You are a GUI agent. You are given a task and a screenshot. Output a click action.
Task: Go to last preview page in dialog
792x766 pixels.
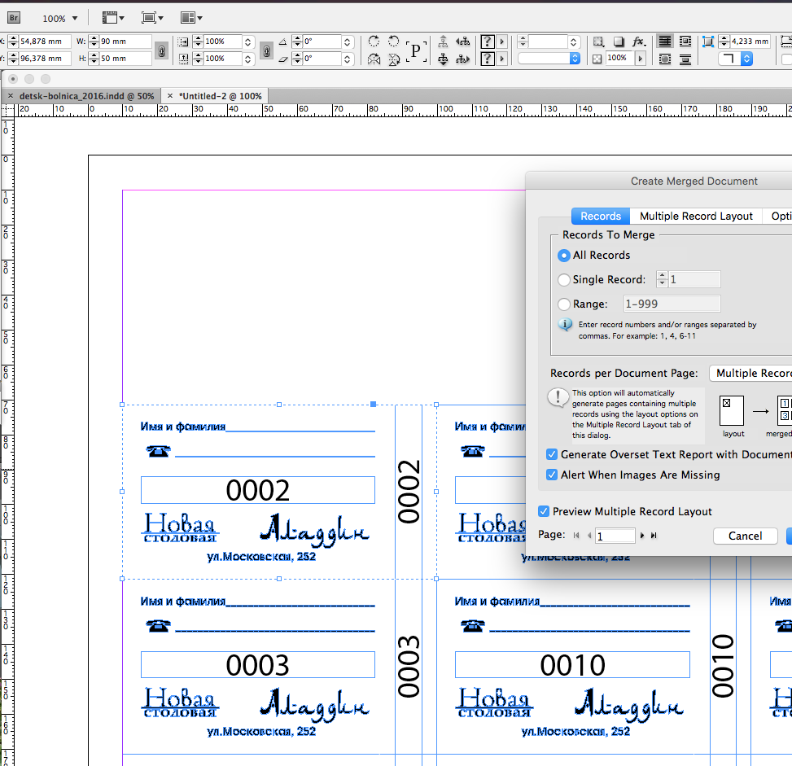click(x=654, y=535)
